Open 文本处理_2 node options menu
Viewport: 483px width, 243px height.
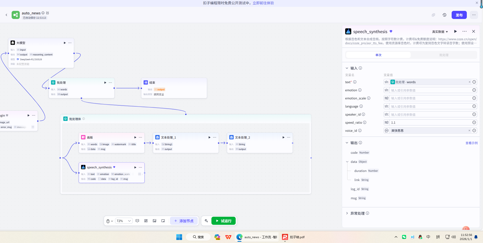point(289,137)
